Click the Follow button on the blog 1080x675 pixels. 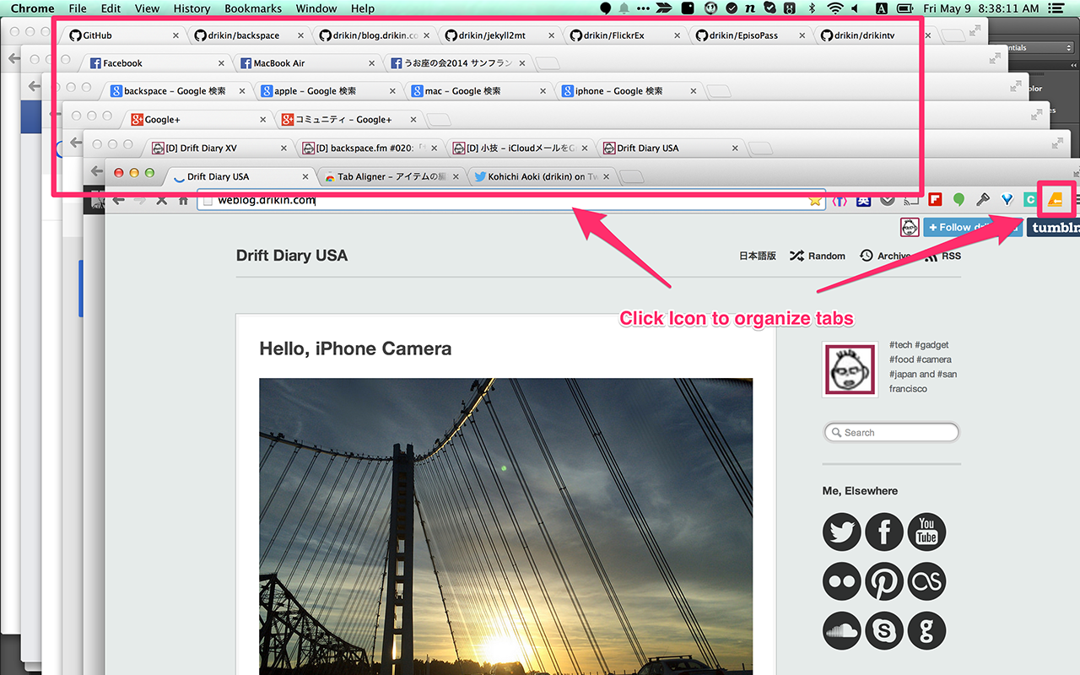pyautogui.click(x=972, y=227)
